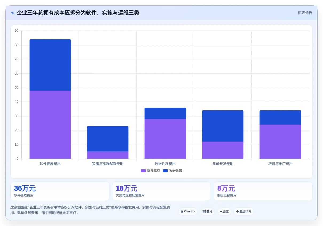Image resolution: width=323 pixels, height=226 pixels.
Task: Click the blue segment of 培训与推广费用 bar
Action: (x=280, y=118)
